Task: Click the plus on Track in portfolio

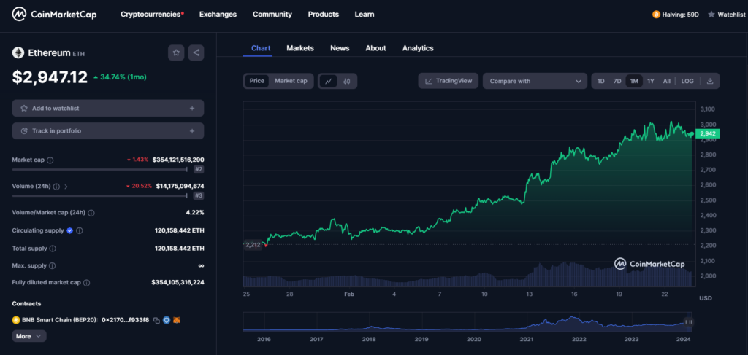Action: point(192,131)
